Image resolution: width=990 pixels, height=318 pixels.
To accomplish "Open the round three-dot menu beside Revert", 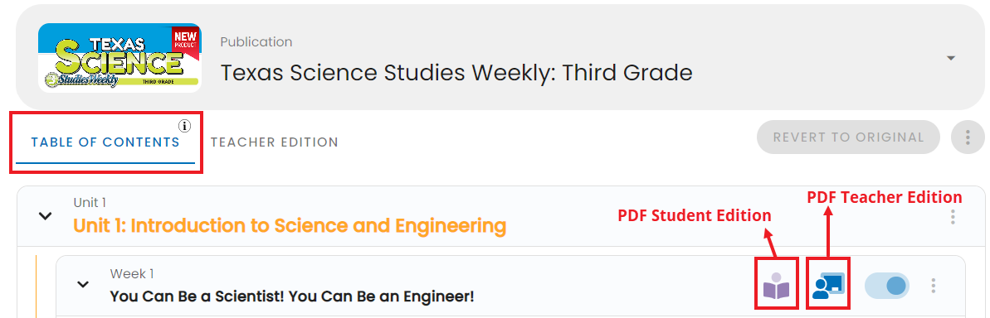I will (x=968, y=137).
